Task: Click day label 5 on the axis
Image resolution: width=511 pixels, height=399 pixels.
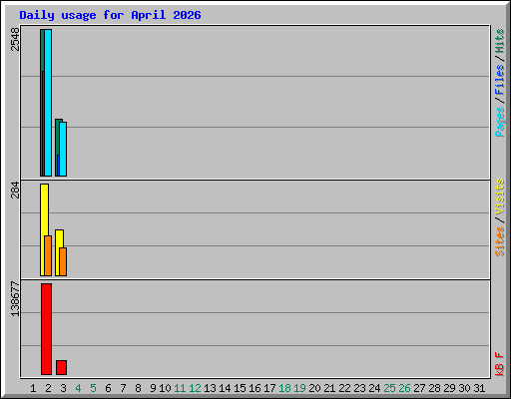Action: pos(93,388)
